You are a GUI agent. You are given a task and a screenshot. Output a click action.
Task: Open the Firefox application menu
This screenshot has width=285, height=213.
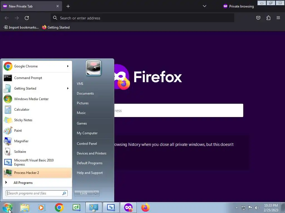click(278, 18)
